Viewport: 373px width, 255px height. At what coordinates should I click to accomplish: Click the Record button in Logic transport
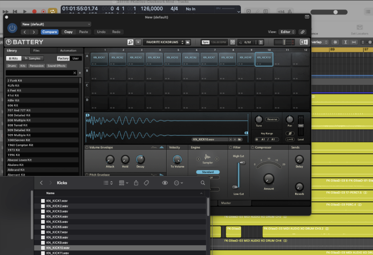point(34,11)
